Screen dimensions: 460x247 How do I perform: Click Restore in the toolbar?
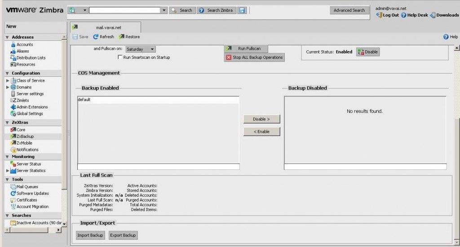coord(129,37)
